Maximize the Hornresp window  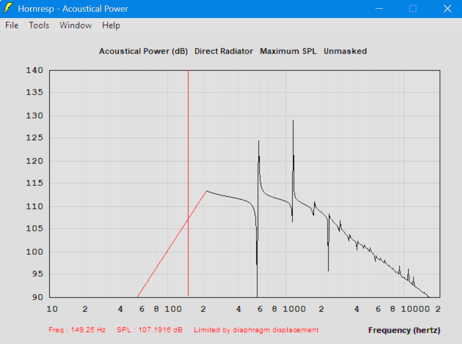point(413,8)
